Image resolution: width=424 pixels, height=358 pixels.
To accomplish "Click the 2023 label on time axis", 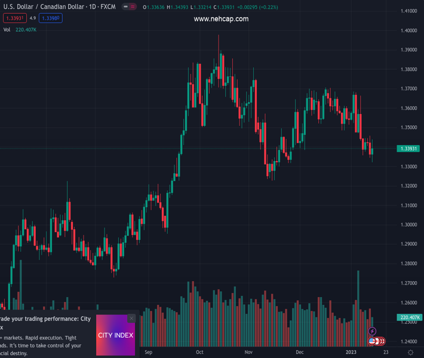I will [x=351, y=352].
